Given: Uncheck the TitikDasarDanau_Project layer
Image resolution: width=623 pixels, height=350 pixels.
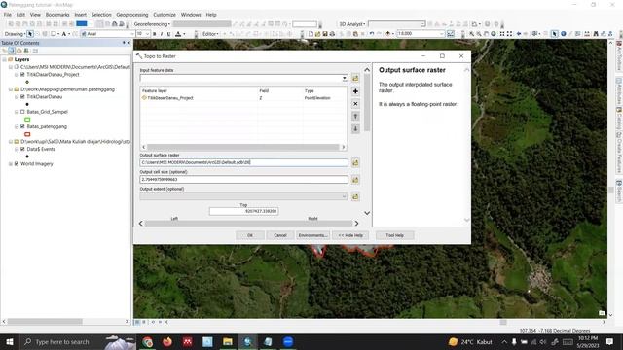Looking at the screenshot, I should click(x=22, y=75).
